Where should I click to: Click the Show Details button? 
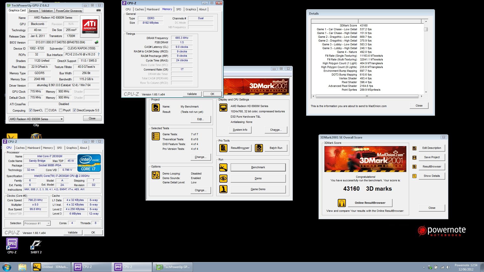432,176
